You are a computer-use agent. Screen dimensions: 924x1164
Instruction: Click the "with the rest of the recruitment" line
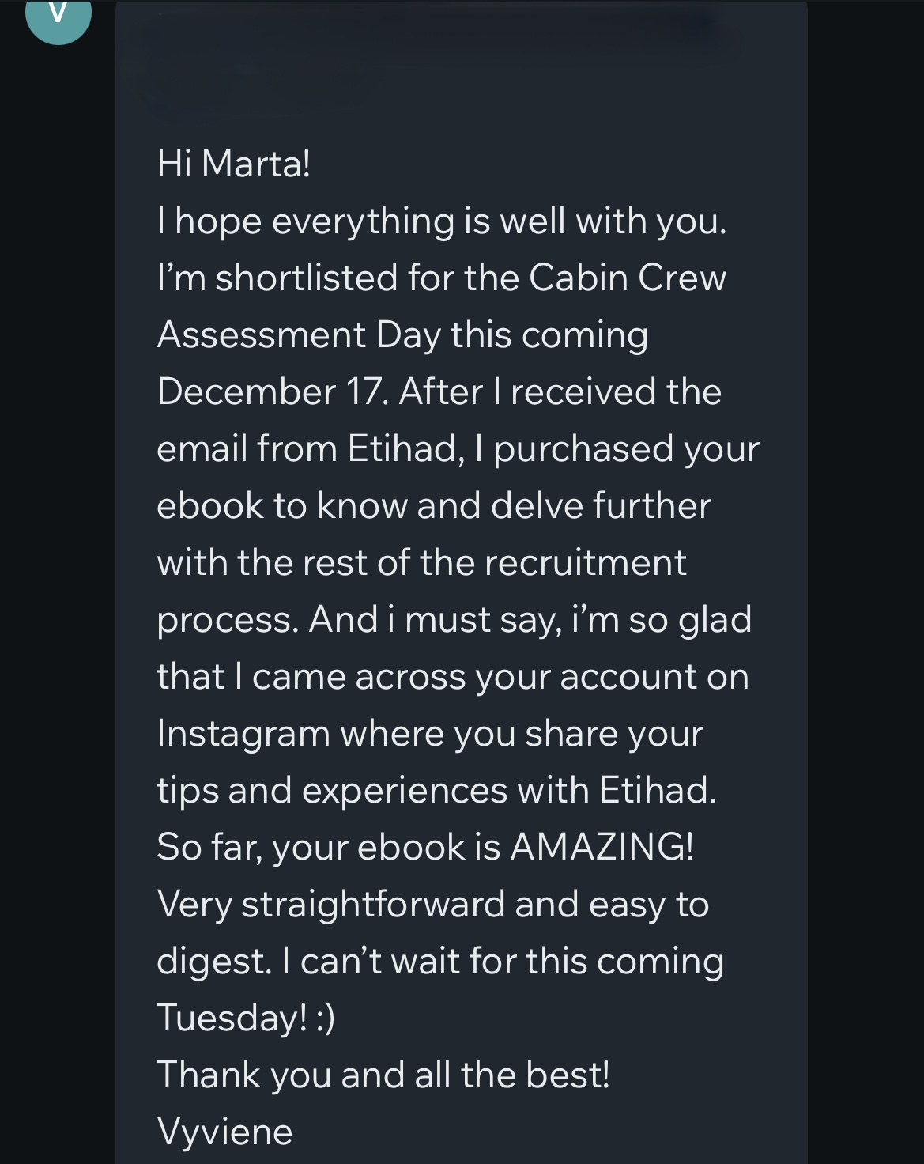421,562
